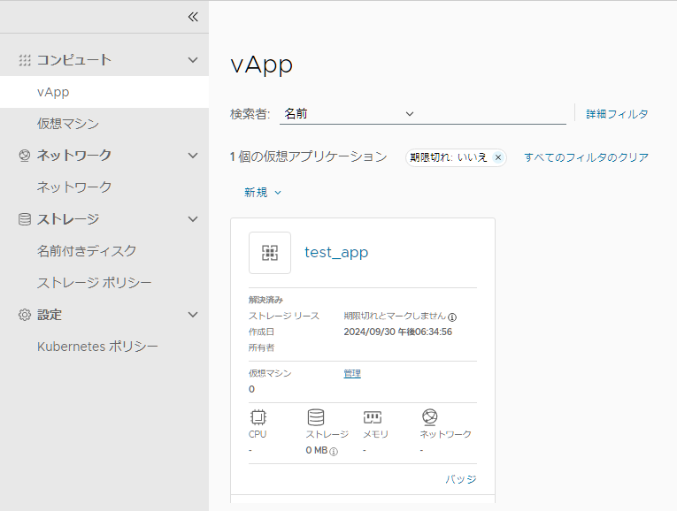The image size is (677, 511).
Task: Click the 期限切れとマークしません text
Action: tap(395, 317)
